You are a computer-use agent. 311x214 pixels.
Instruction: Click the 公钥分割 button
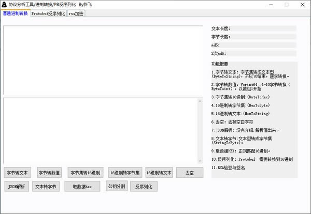pos(117,186)
